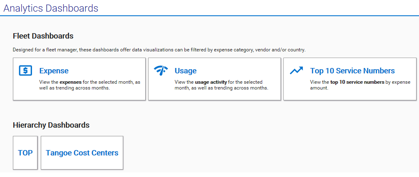419x177 pixels.
Task: Click the Analytics Dashboards page title
Action: [x=51, y=8]
